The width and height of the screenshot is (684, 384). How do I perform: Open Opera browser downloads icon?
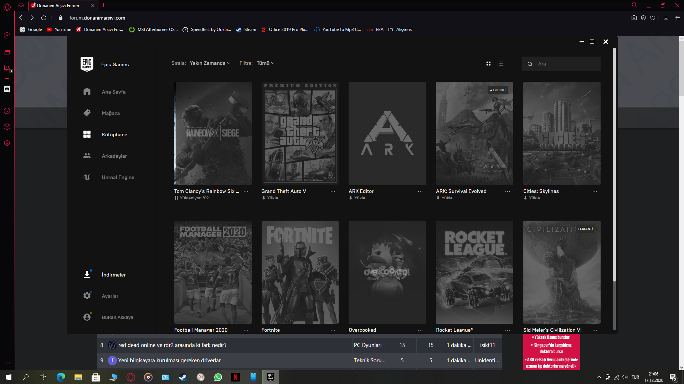[666, 18]
